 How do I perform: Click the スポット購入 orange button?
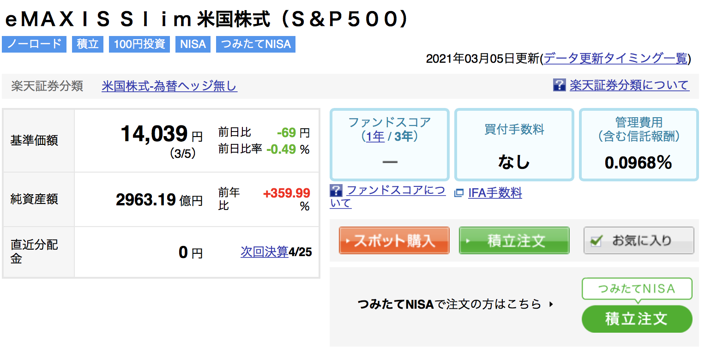[x=394, y=240]
